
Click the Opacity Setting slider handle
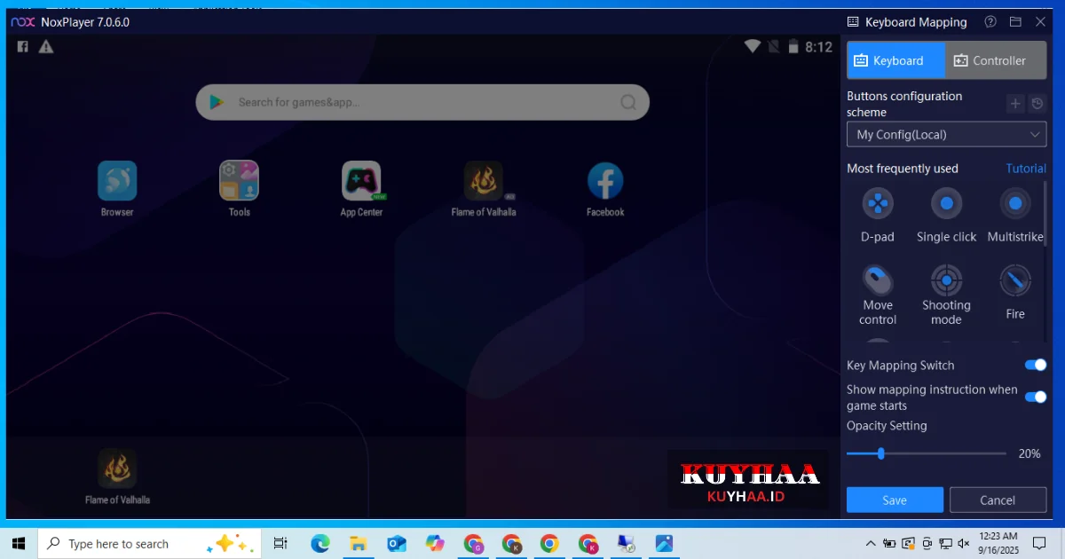[x=880, y=453]
